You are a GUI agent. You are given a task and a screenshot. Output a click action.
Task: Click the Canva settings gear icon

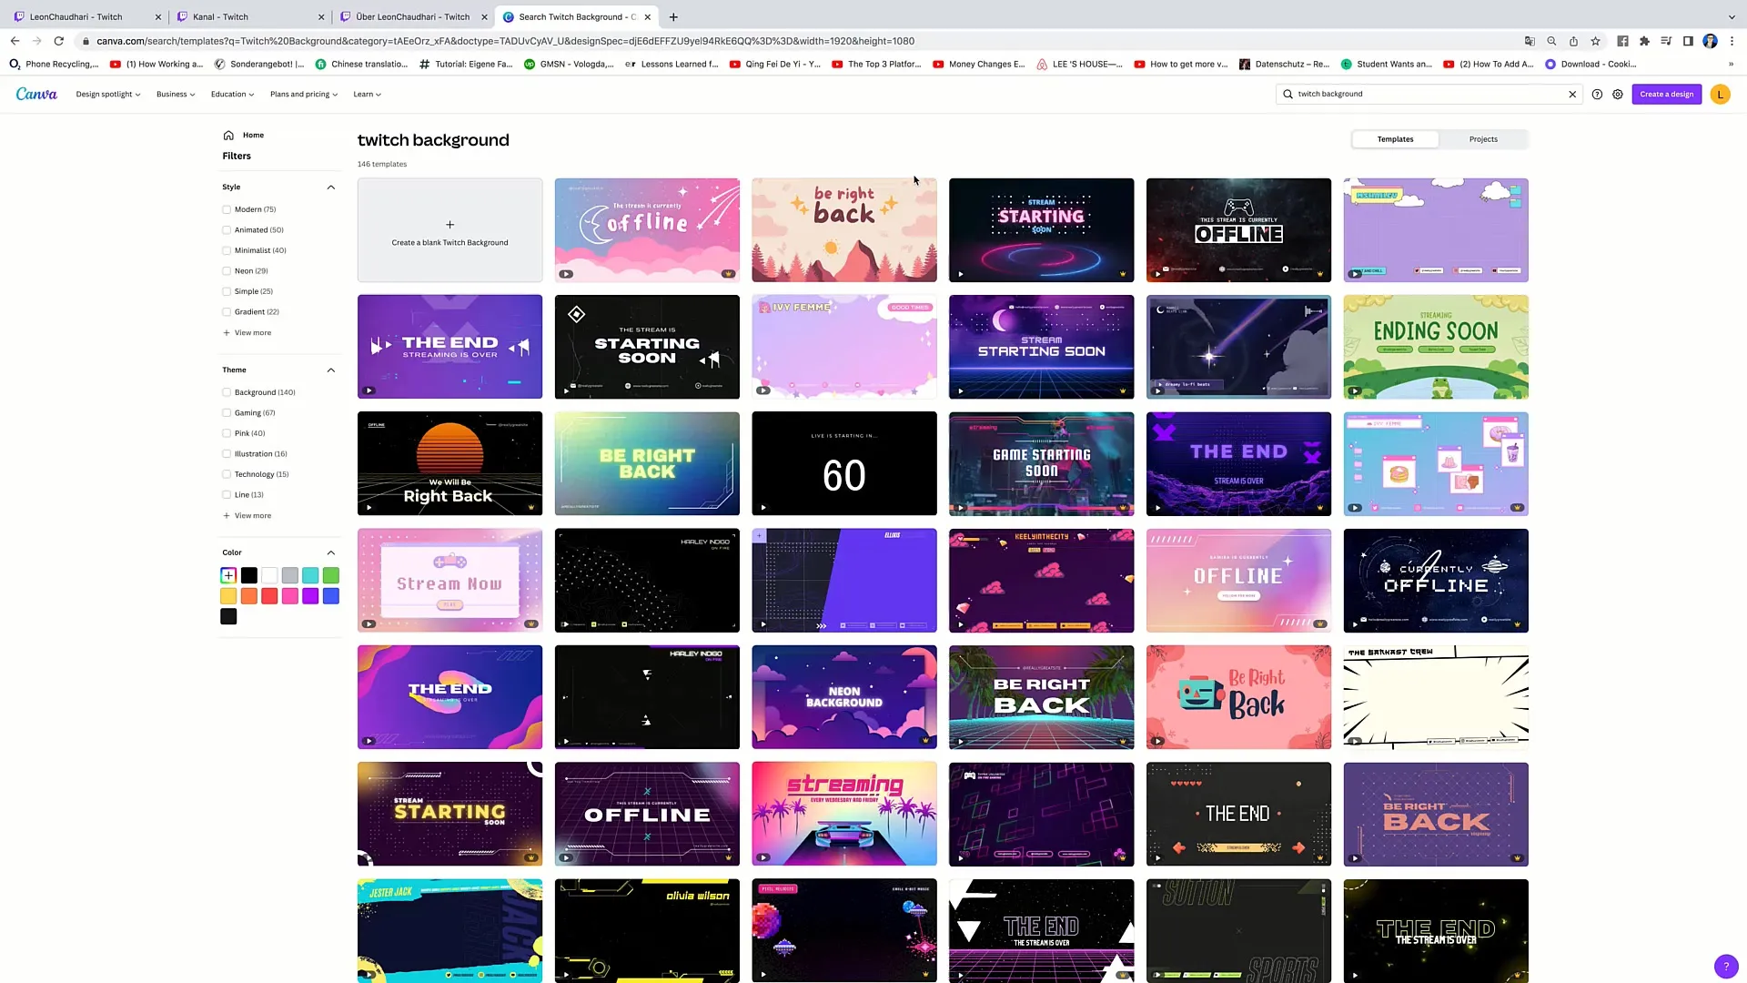(x=1620, y=94)
